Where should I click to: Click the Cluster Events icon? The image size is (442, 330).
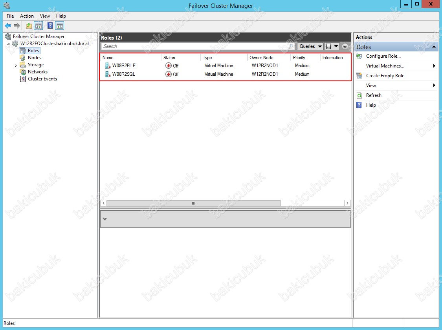pos(23,79)
